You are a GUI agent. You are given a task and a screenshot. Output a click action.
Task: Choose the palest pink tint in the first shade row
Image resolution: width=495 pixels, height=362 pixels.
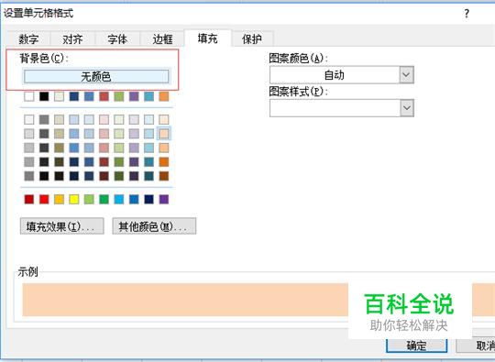click(104, 119)
